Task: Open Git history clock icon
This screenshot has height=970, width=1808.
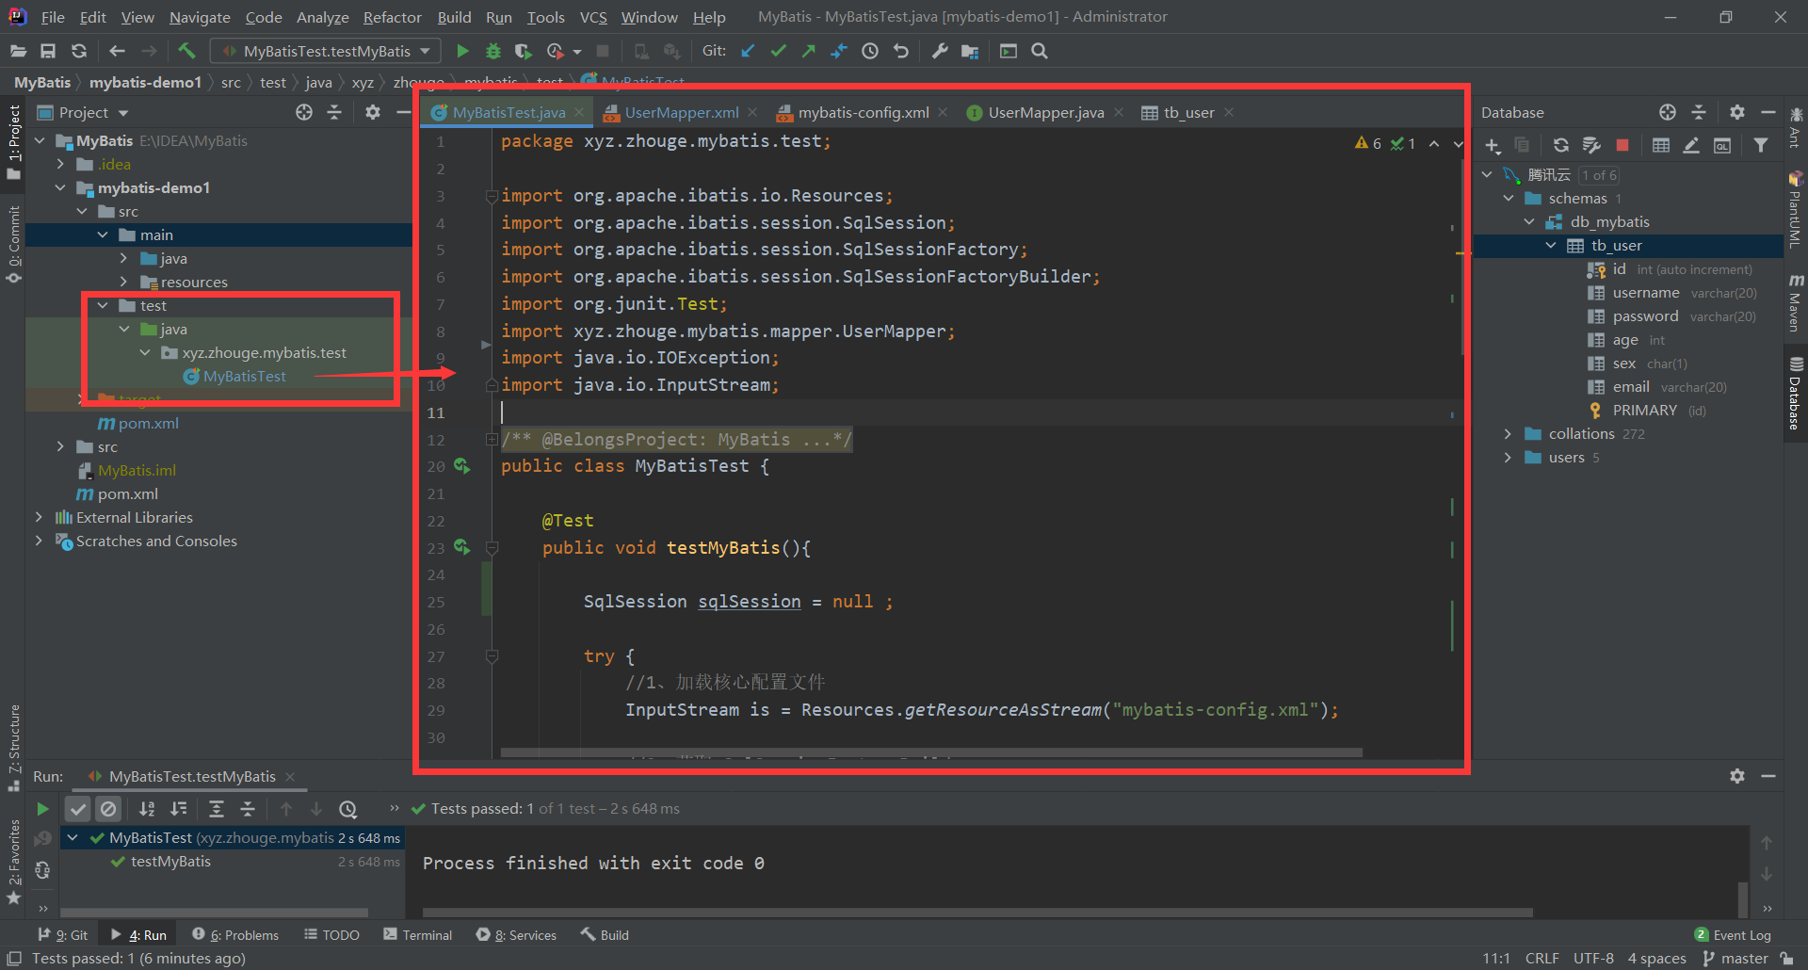Action: pyautogui.click(x=870, y=51)
